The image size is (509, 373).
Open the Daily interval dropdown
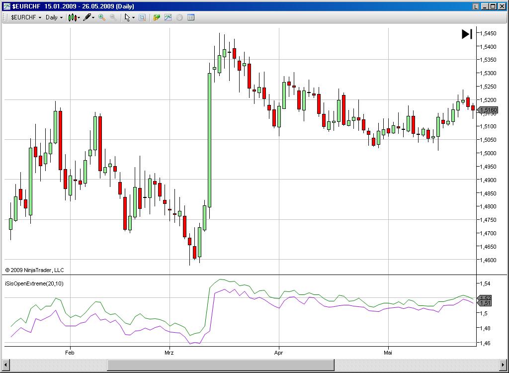(54, 17)
